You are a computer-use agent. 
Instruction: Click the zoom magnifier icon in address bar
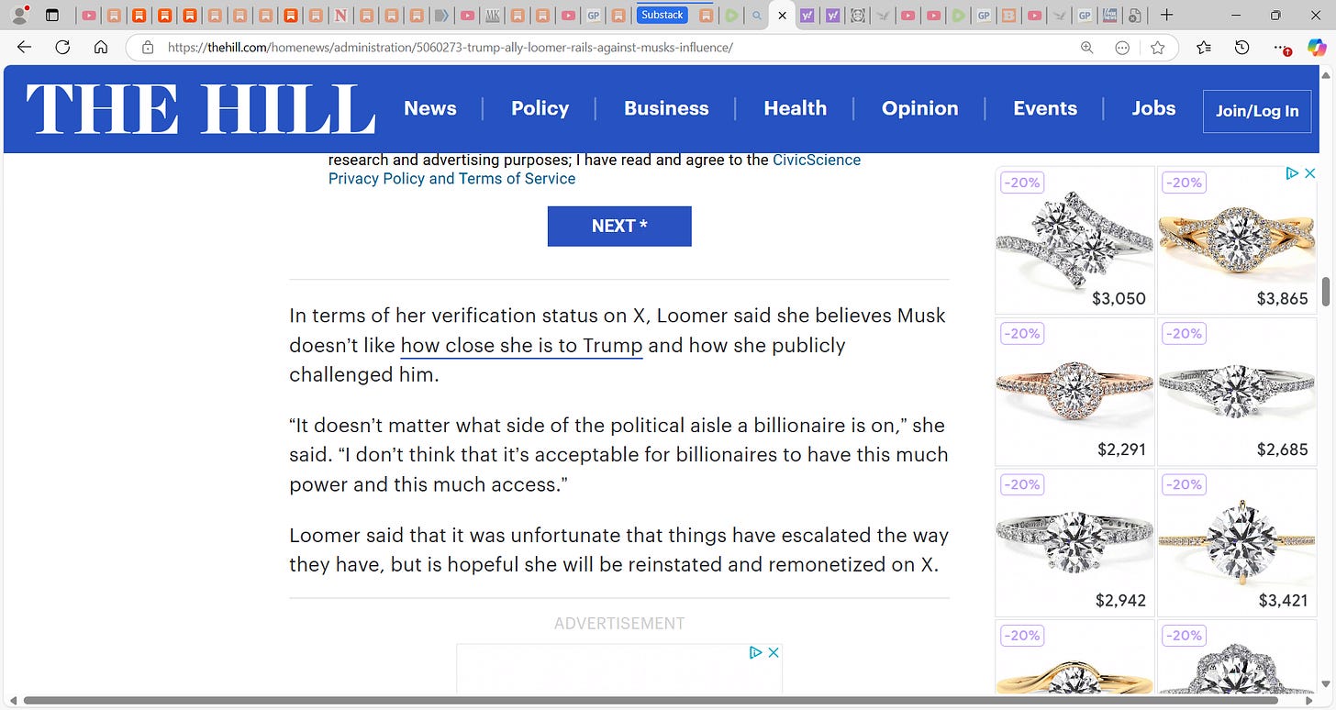(1087, 48)
